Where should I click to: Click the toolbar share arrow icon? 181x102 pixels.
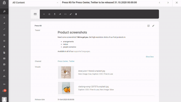pyautogui.click(x=60, y=14)
